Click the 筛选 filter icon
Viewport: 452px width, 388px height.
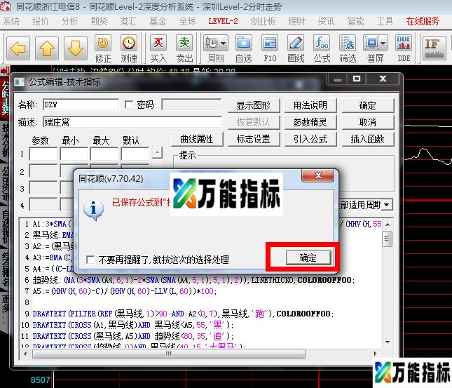click(x=348, y=48)
